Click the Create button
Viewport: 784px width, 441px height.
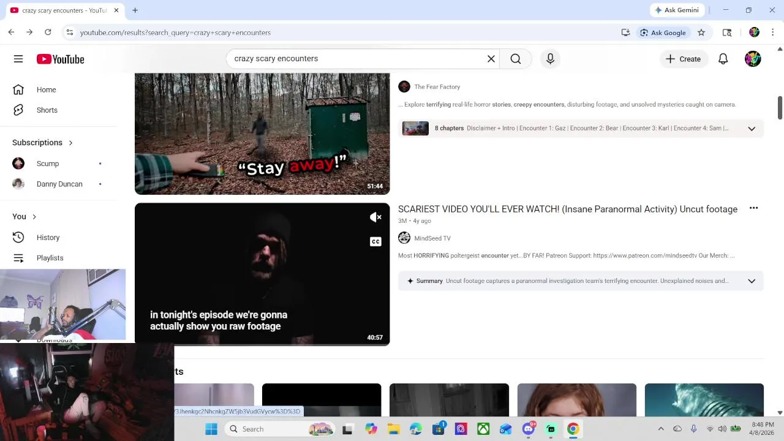(x=683, y=59)
